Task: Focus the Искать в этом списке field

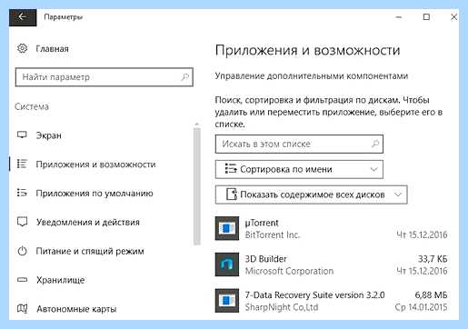Action: (x=299, y=144)
